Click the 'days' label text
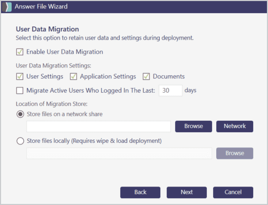Viewport: 268px width, 205px height. coord(190,90)
